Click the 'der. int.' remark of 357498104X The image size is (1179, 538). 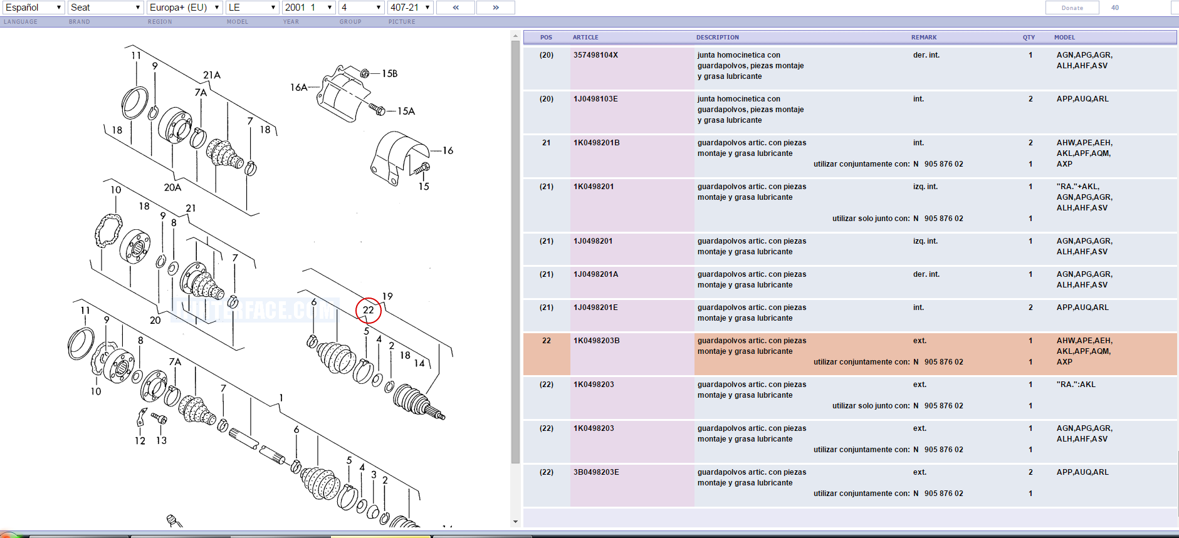[926, 55]
